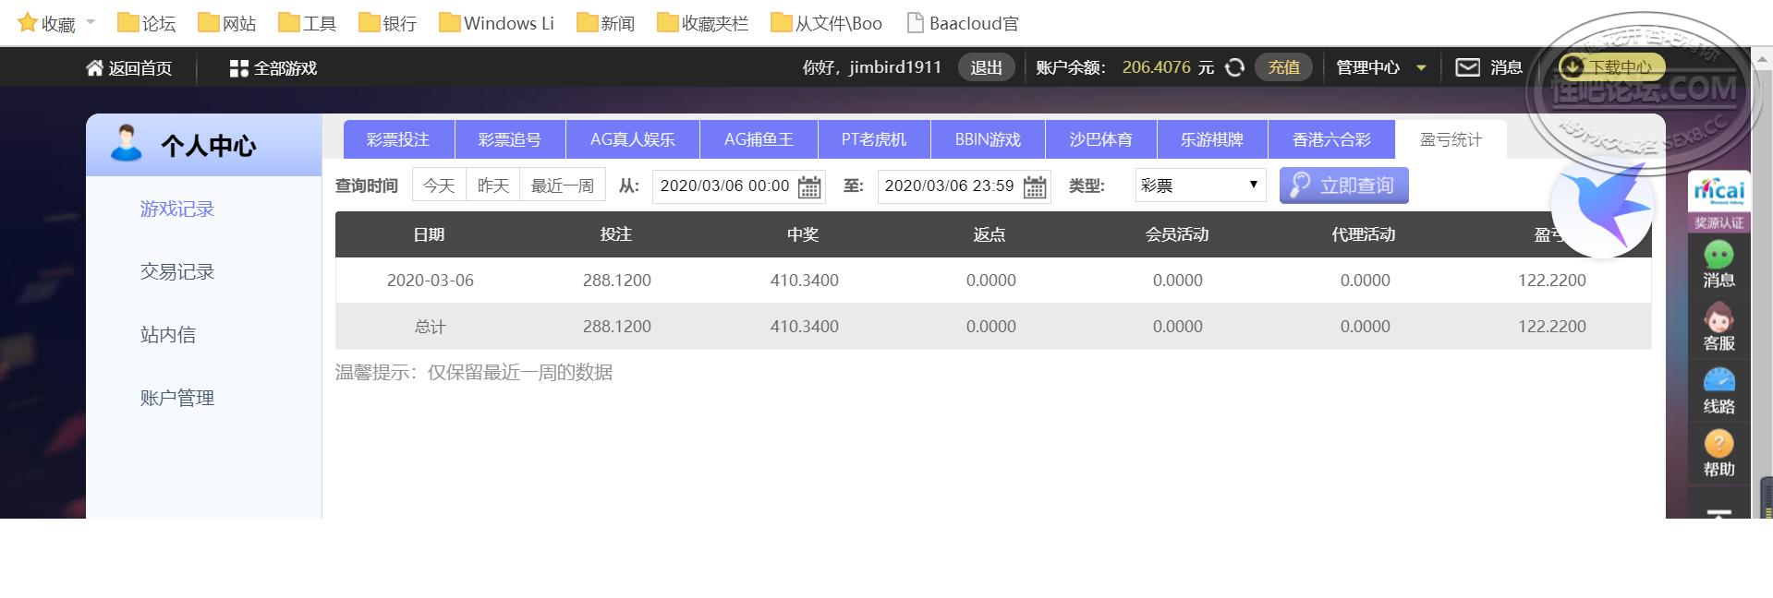Switch to the 盈亏统计 tab
1773x598 pixels.
pyautogui.click(x=1451, y=139)
